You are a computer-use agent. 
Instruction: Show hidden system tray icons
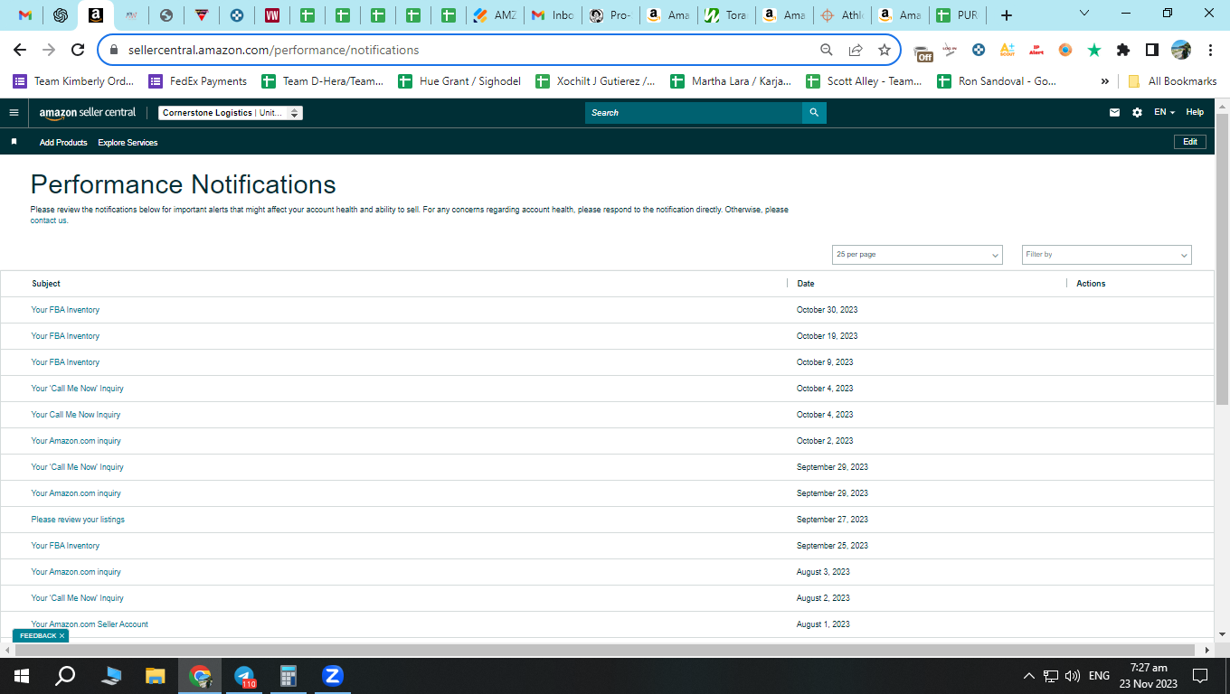coord(1028,675)
